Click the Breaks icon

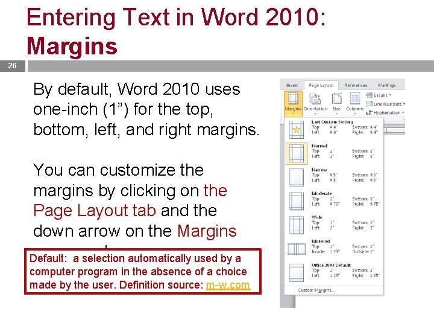click(370, 95)
